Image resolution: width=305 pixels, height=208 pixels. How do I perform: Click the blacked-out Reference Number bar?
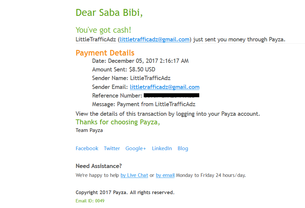(172, 96)
